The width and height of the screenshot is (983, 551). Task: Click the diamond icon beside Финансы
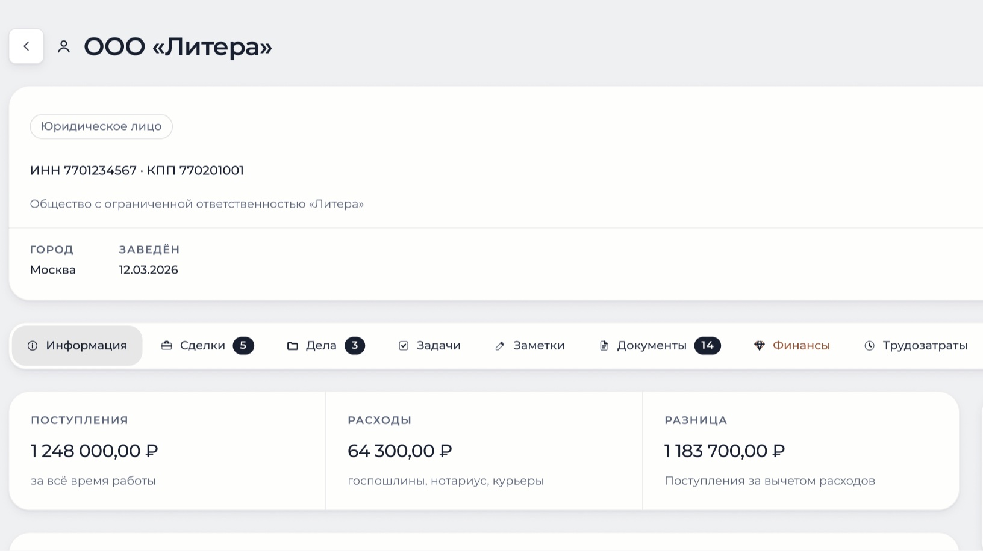760,346
